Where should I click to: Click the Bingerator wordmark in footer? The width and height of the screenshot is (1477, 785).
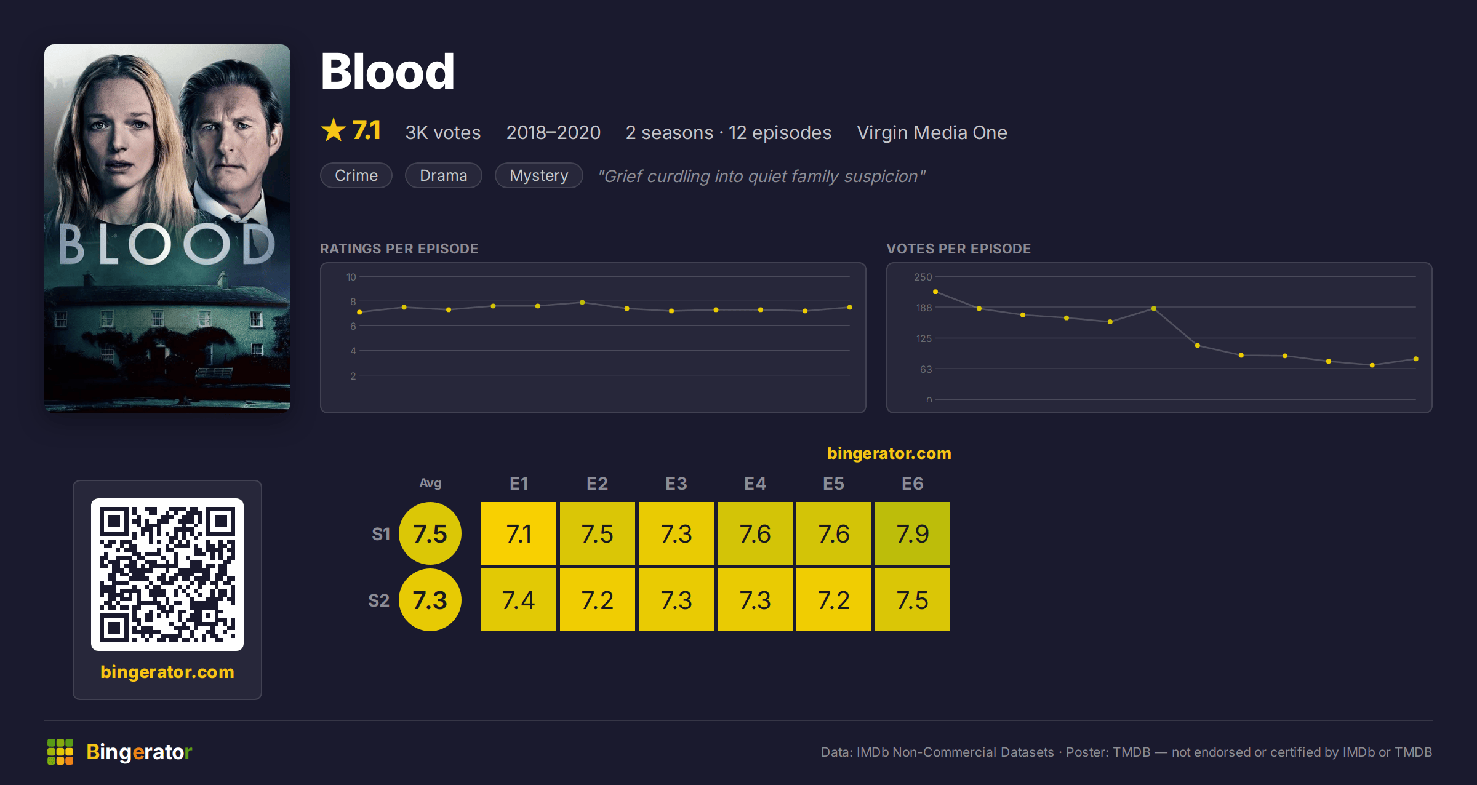pos(139,752)
